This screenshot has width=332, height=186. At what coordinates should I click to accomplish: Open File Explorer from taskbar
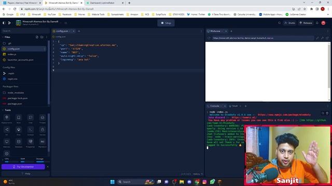(182, 182)
